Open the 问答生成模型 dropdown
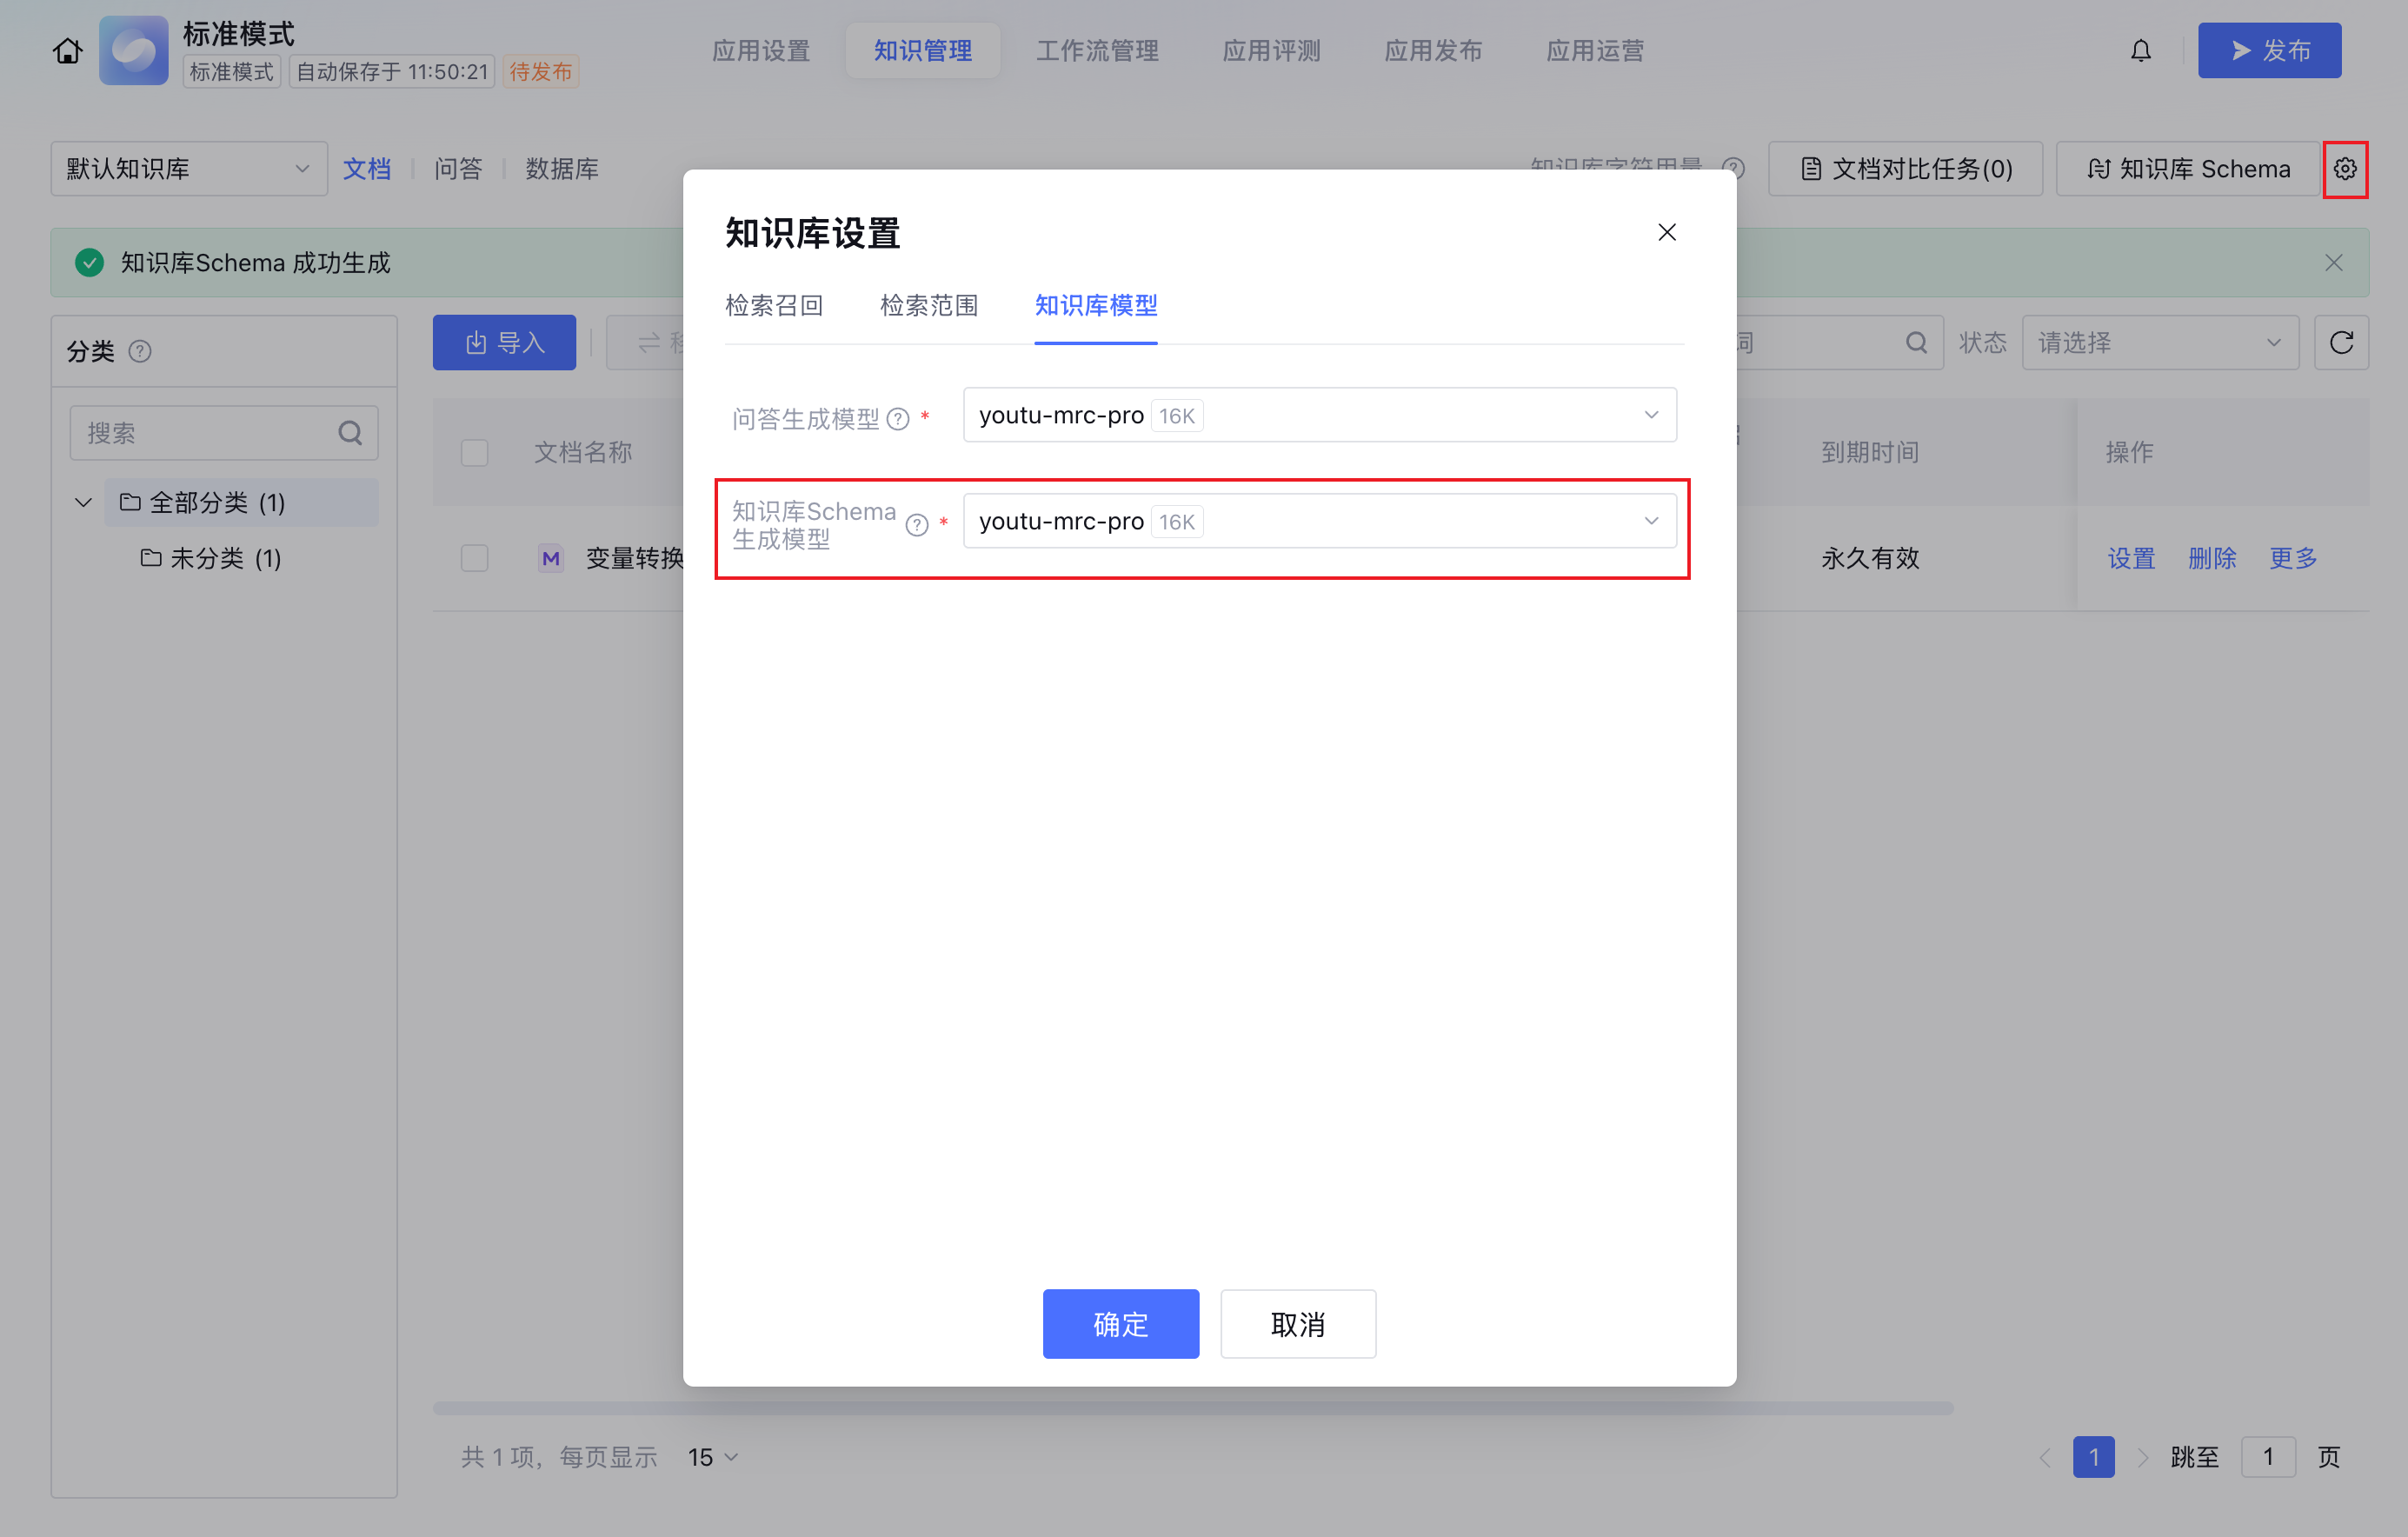Screen dimensions: 2408x1537 pos(1319,415)
